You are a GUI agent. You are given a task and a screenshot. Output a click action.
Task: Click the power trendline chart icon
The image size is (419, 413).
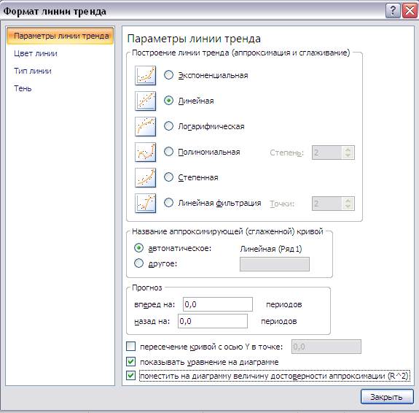click(x=145, y=177)
